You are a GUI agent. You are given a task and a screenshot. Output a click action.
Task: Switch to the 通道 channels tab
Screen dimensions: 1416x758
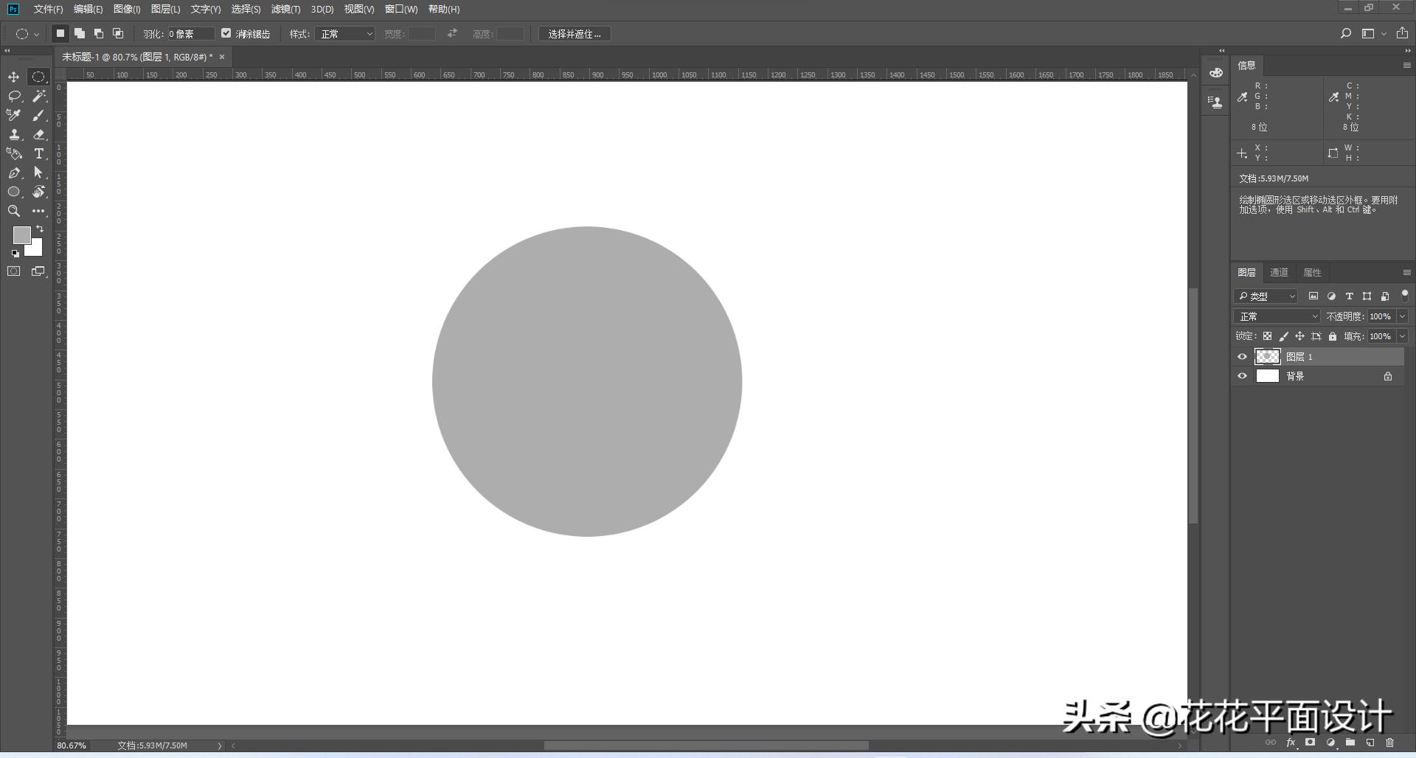[1279, 272]
